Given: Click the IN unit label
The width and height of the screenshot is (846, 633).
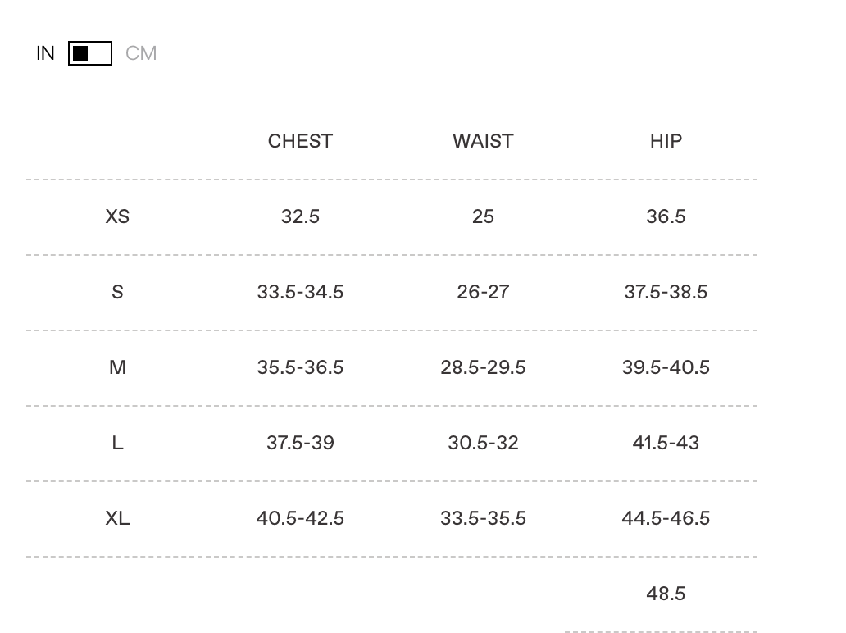Looking at the screenshot, I should 46,54.
